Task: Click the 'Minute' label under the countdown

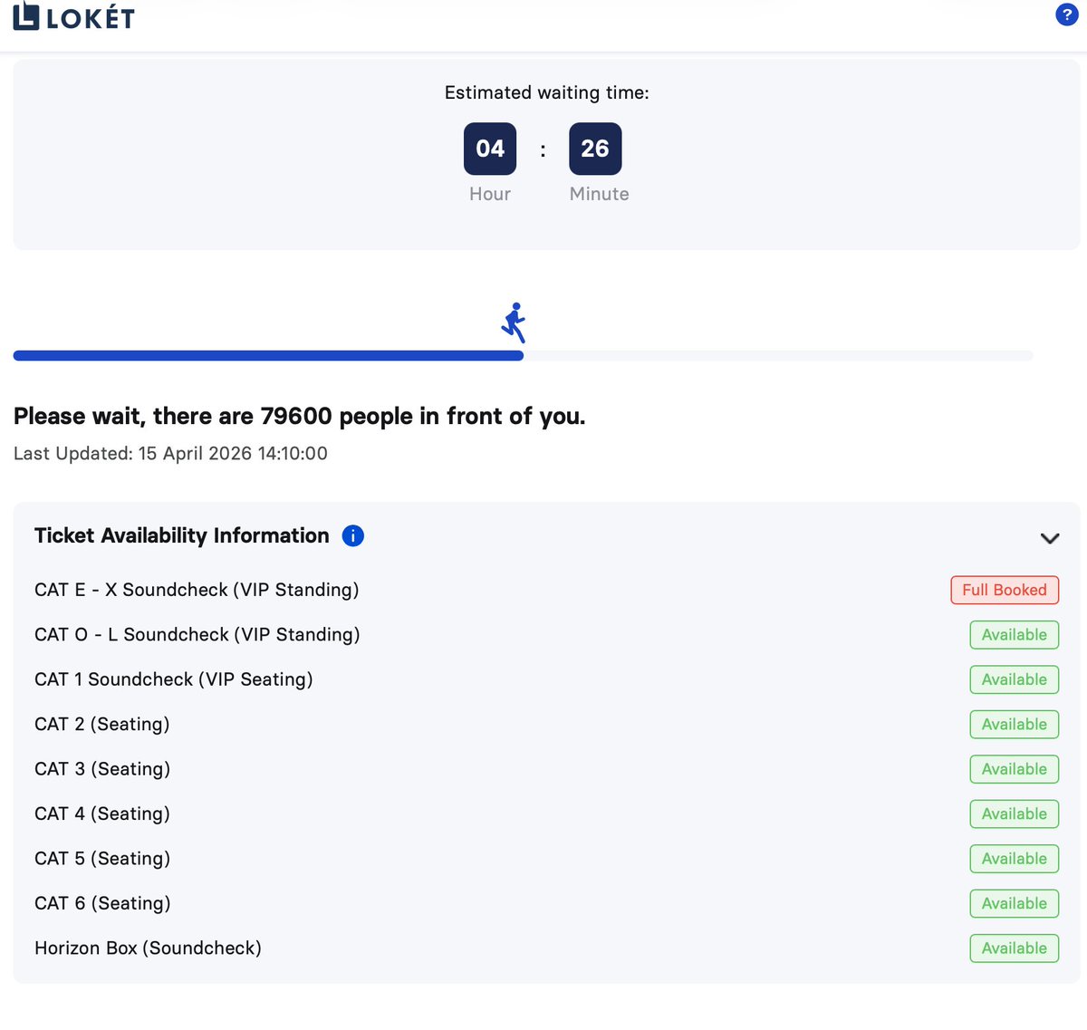Action: (599, 194)
